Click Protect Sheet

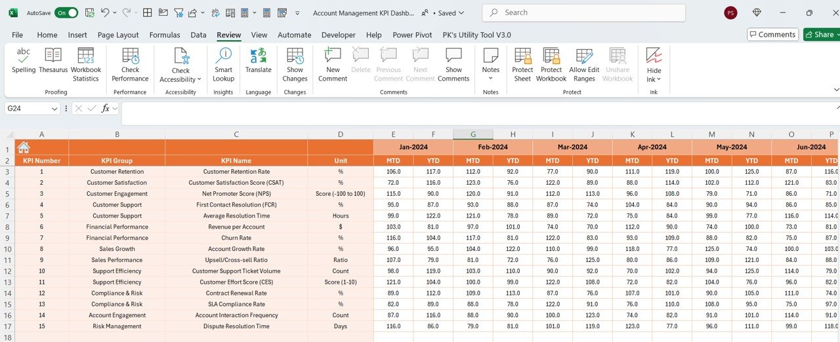(x=522, y=64)
